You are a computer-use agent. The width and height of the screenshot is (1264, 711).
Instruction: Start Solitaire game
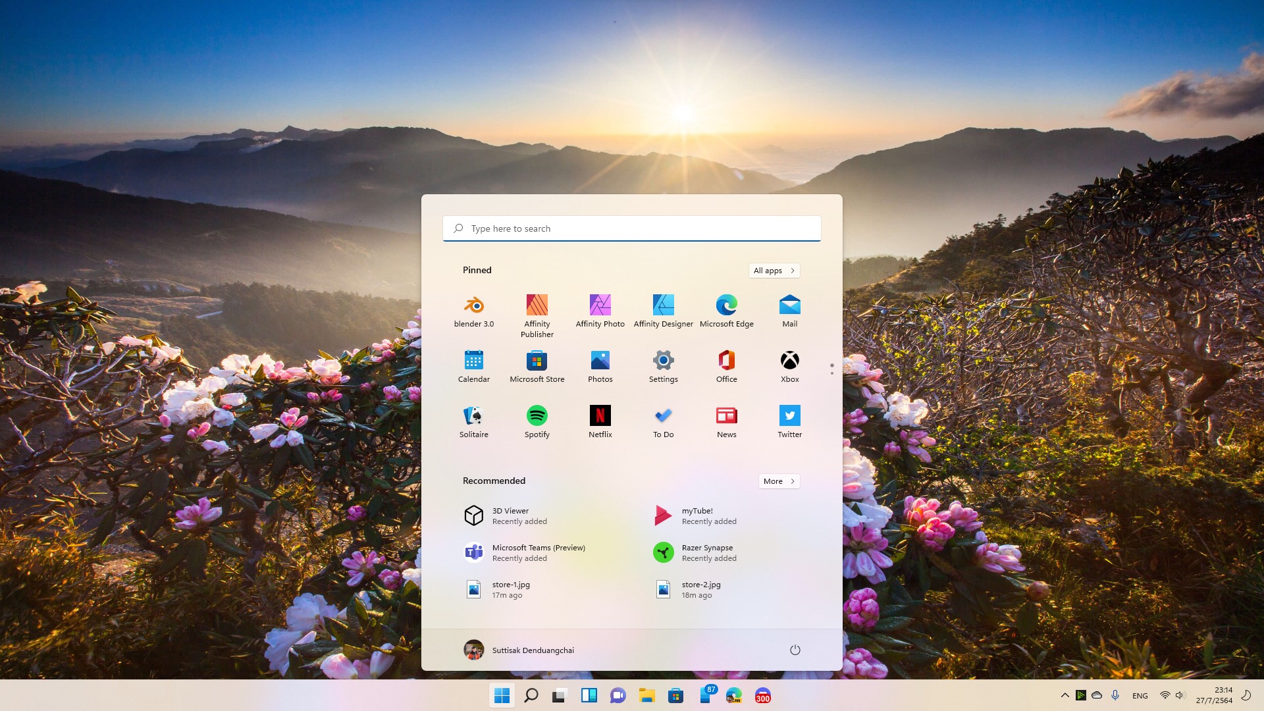[x=474, y=422]
